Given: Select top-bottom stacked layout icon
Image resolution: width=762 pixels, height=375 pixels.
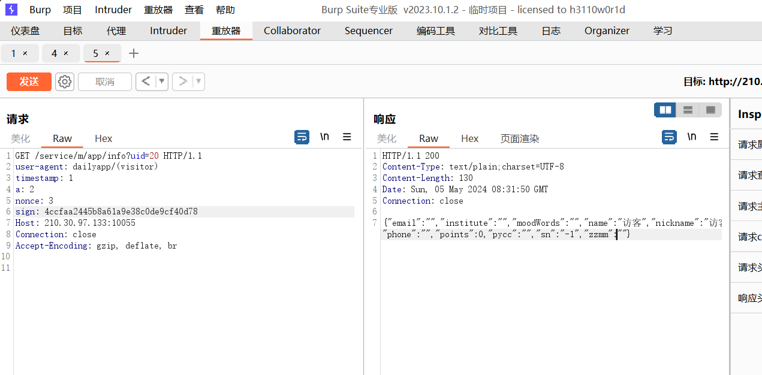Looking at the screenshot, I should tap(688, 110).
